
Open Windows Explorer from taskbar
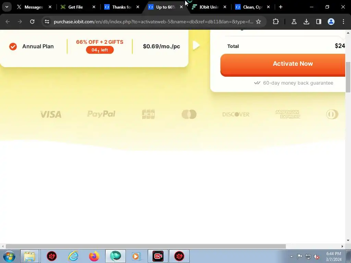coord(30,256)
